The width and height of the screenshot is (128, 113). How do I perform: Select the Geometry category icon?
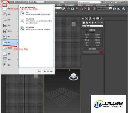(84, 23)
